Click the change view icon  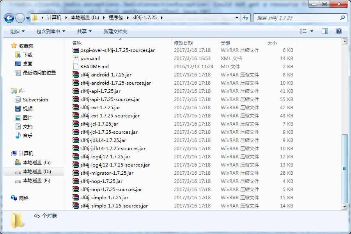click(303, 31)
